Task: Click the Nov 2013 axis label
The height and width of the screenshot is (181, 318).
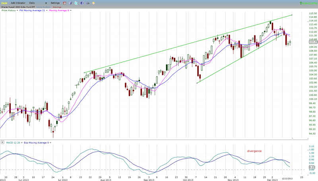Action: point(233,180)
